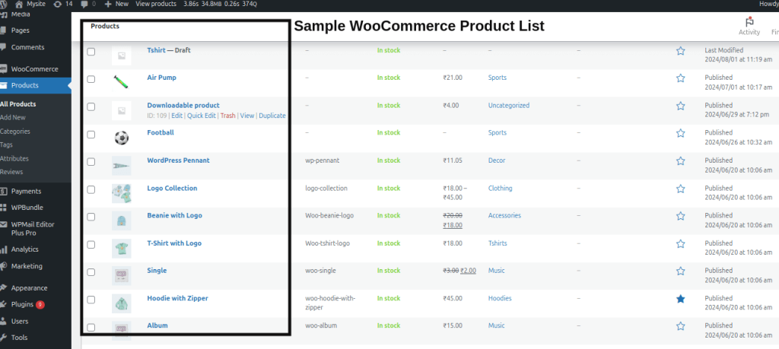The width and height of the screenshot is (779, 349).
Task: Click the woo-album SKU text
Action: 320,325
